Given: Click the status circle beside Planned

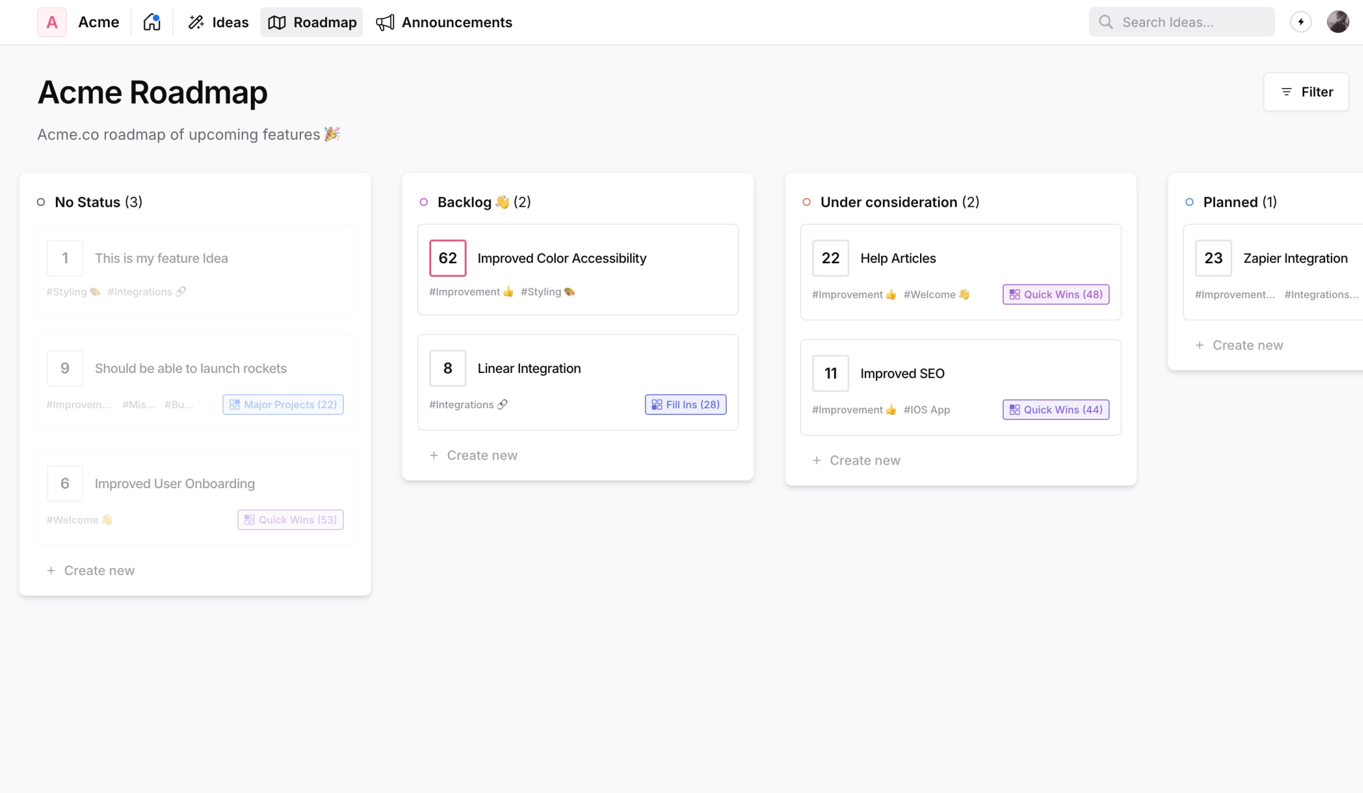Looking at the screenshot, I should pos(1190,202).
